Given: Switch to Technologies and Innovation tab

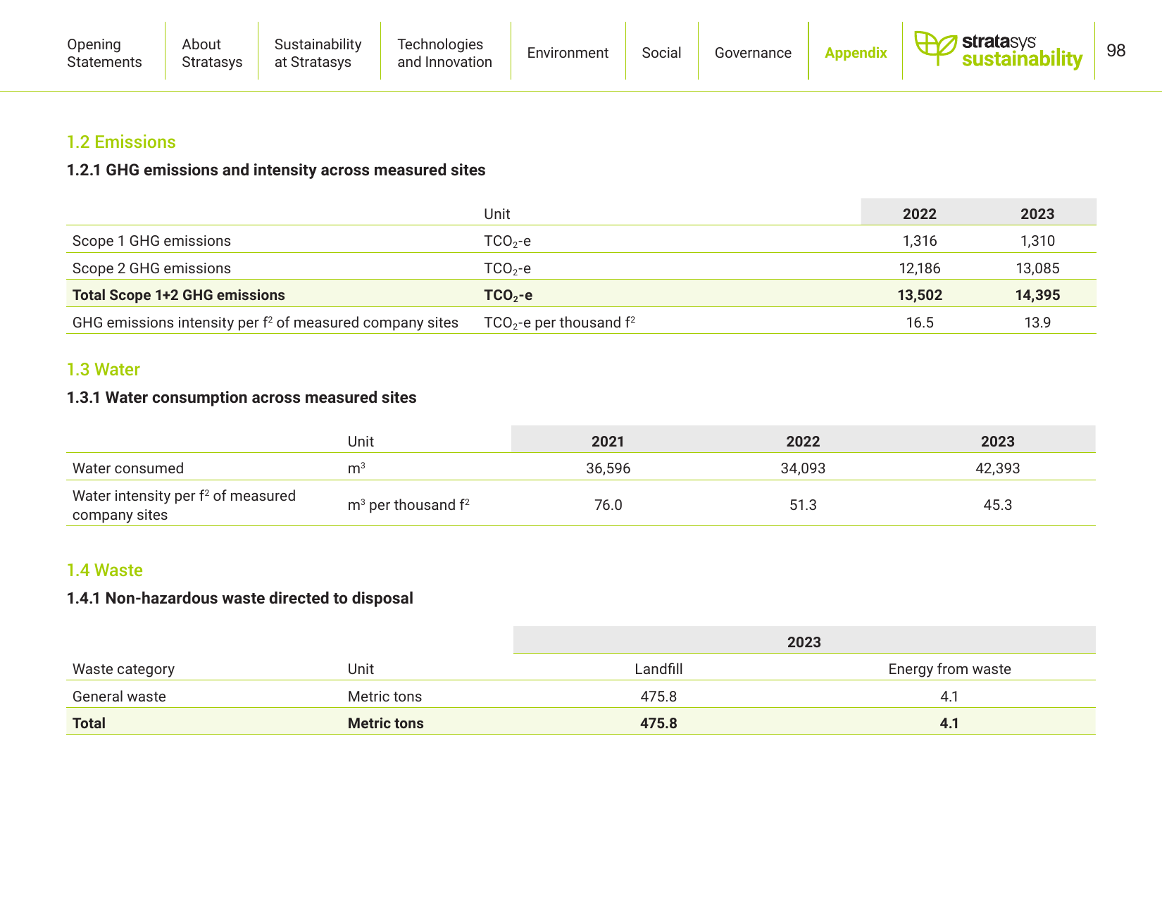Looking at the screenshot, I should pos(444,53).
